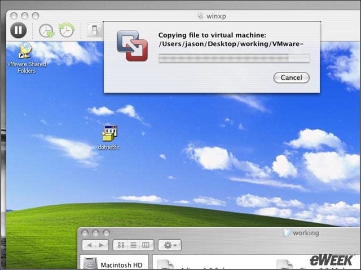The height and width of the screenshot is (270, 361).
Task: Click the VMware Fusion logo in dialog
Action: coord(132,46)
